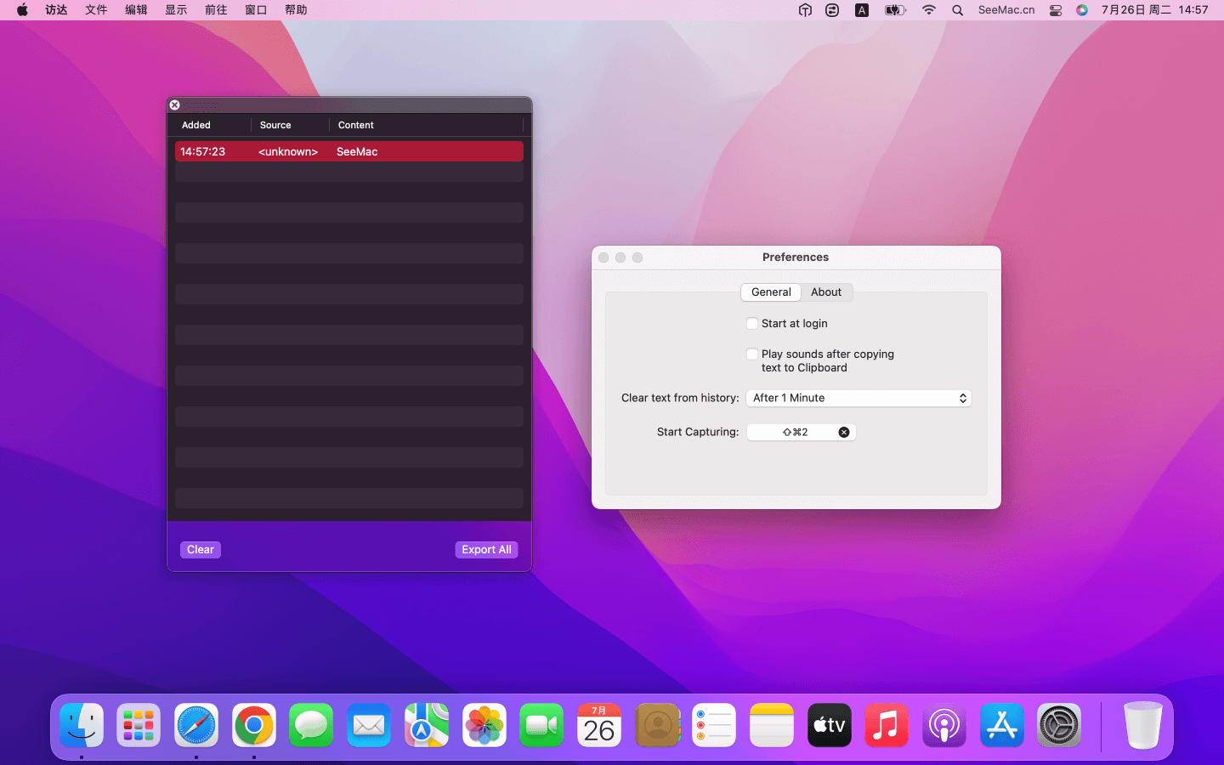This screenshot has width=1224, height=765.
Task: Expand Clear text from history dropdown
Action: point(858,399)
